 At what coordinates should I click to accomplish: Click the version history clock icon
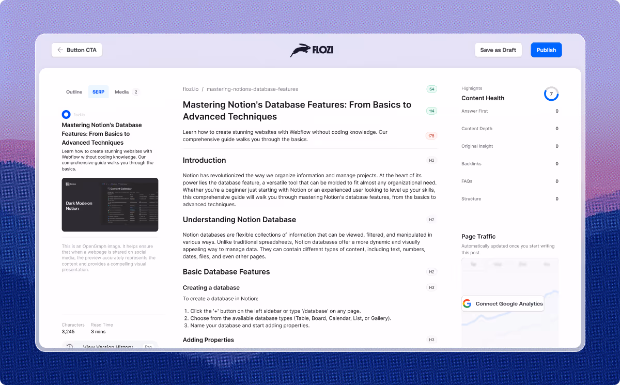(70, 347)
